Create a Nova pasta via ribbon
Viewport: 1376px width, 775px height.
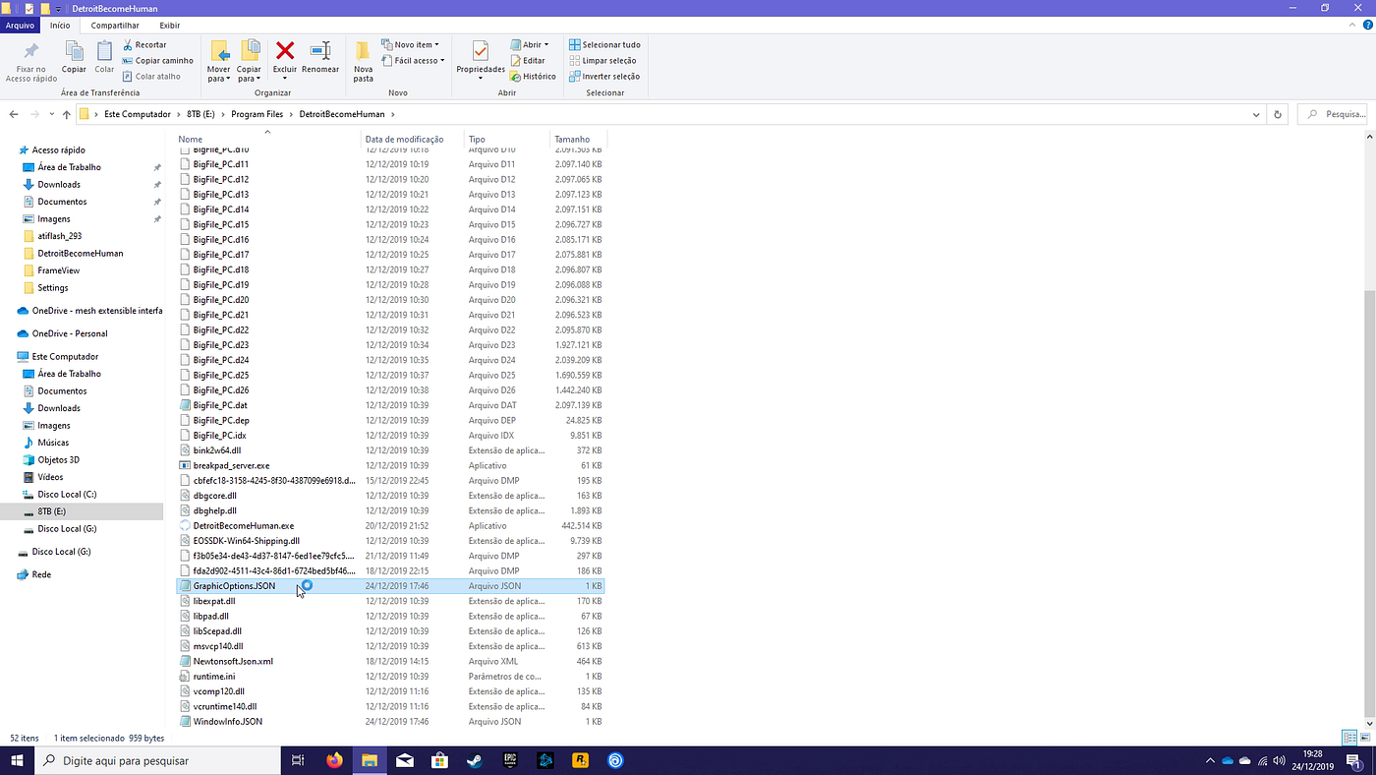click(x=364, y=59)
